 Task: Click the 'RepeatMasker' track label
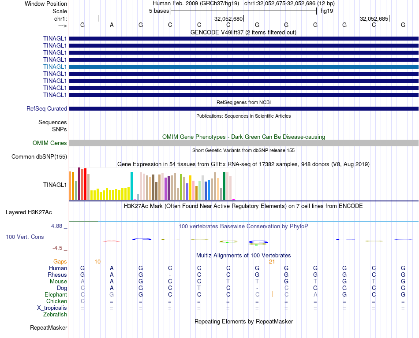49,327
